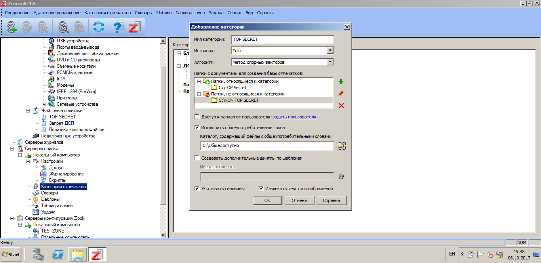Open Server Manager taskbar icon
541x263 pixels.
pyautogui.click(x=39, y=255)
